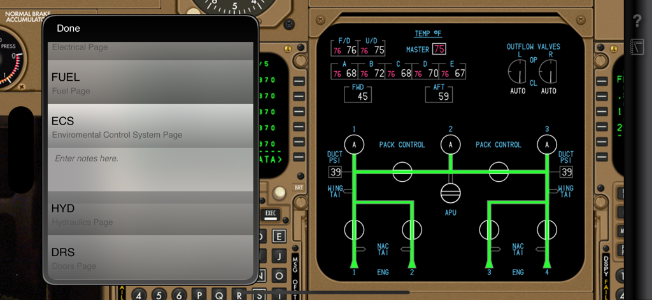Click the right WING TAI label
This screenshot has width=652, height=300.
point(565,191)
